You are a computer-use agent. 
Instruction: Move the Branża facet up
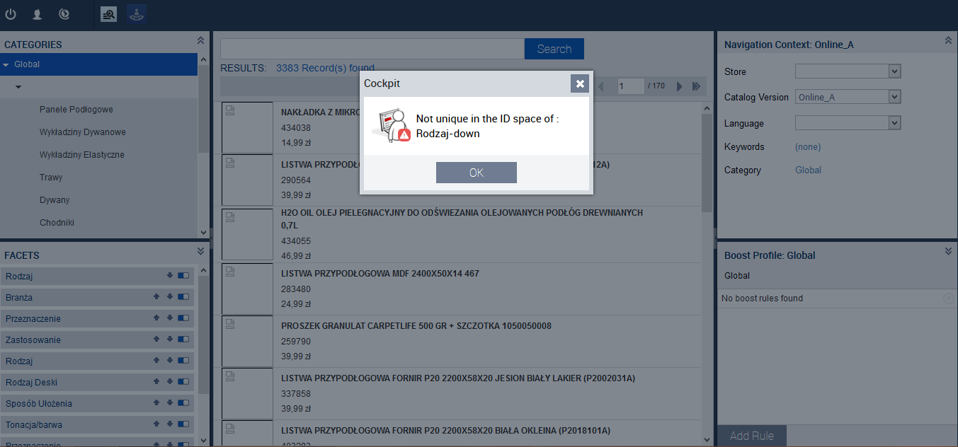point(156,297)
